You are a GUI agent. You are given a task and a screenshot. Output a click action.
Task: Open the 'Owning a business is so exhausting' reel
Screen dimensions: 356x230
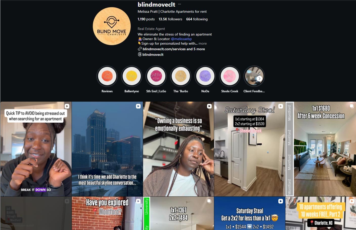coord(179,149)
